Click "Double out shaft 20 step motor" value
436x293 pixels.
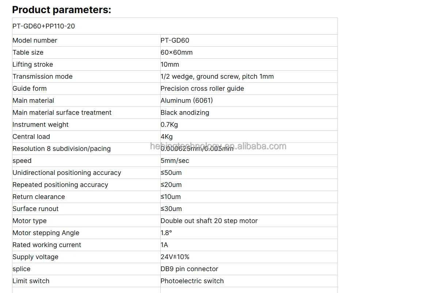[x=209, y=221]
